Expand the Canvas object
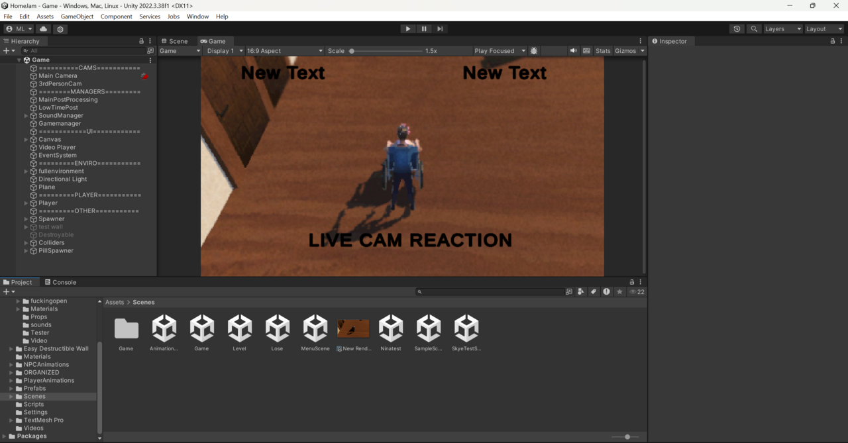Viewport: 848px width, 443px height. (26, 140)
